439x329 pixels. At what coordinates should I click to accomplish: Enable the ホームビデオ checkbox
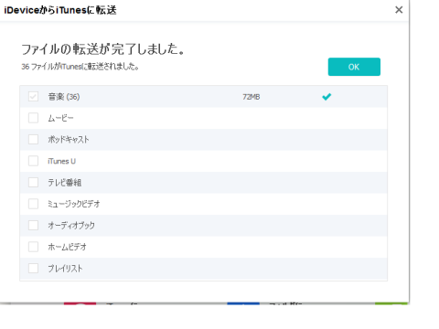pyautogui.click(x=33, y=247)
